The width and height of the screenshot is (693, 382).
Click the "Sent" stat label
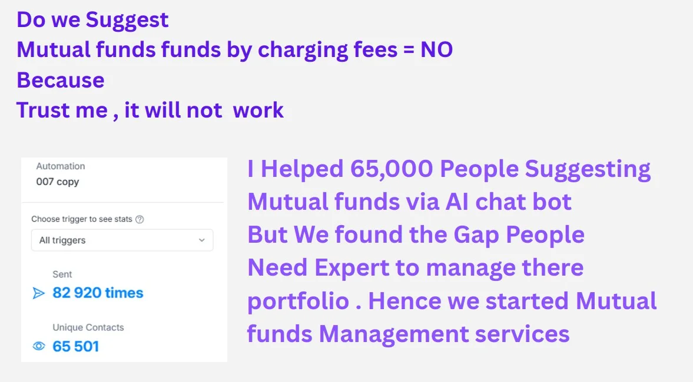(62, 274)
